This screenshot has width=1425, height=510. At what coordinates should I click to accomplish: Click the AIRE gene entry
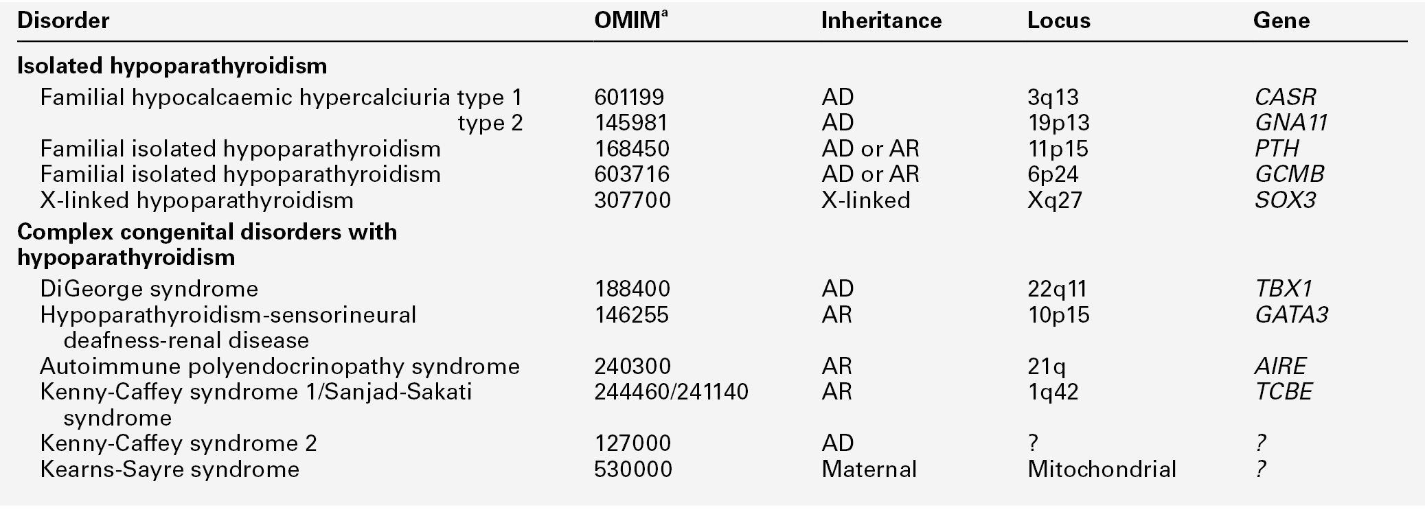(1280, 367)
